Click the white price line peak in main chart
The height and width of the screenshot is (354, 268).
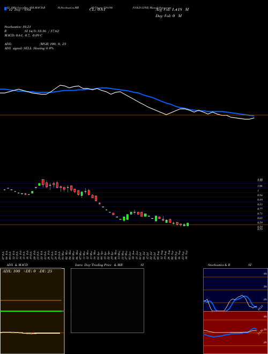tap(61, 85)
